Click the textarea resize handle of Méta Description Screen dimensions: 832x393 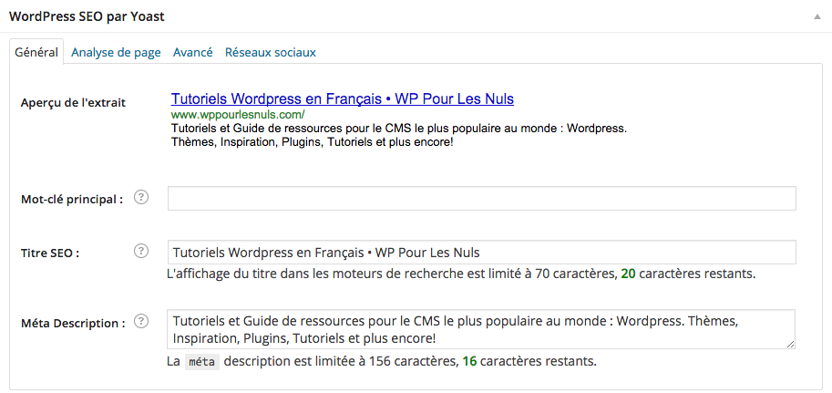(791, 345)
